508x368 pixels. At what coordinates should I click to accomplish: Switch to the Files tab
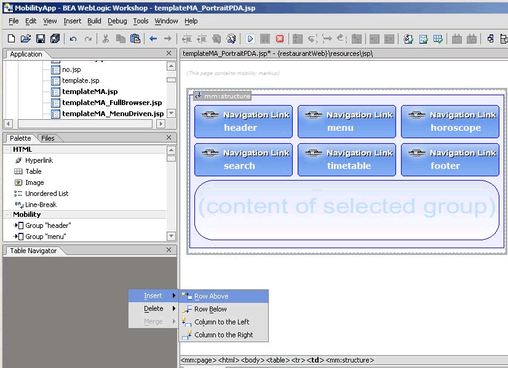click(x=47, y=138)
